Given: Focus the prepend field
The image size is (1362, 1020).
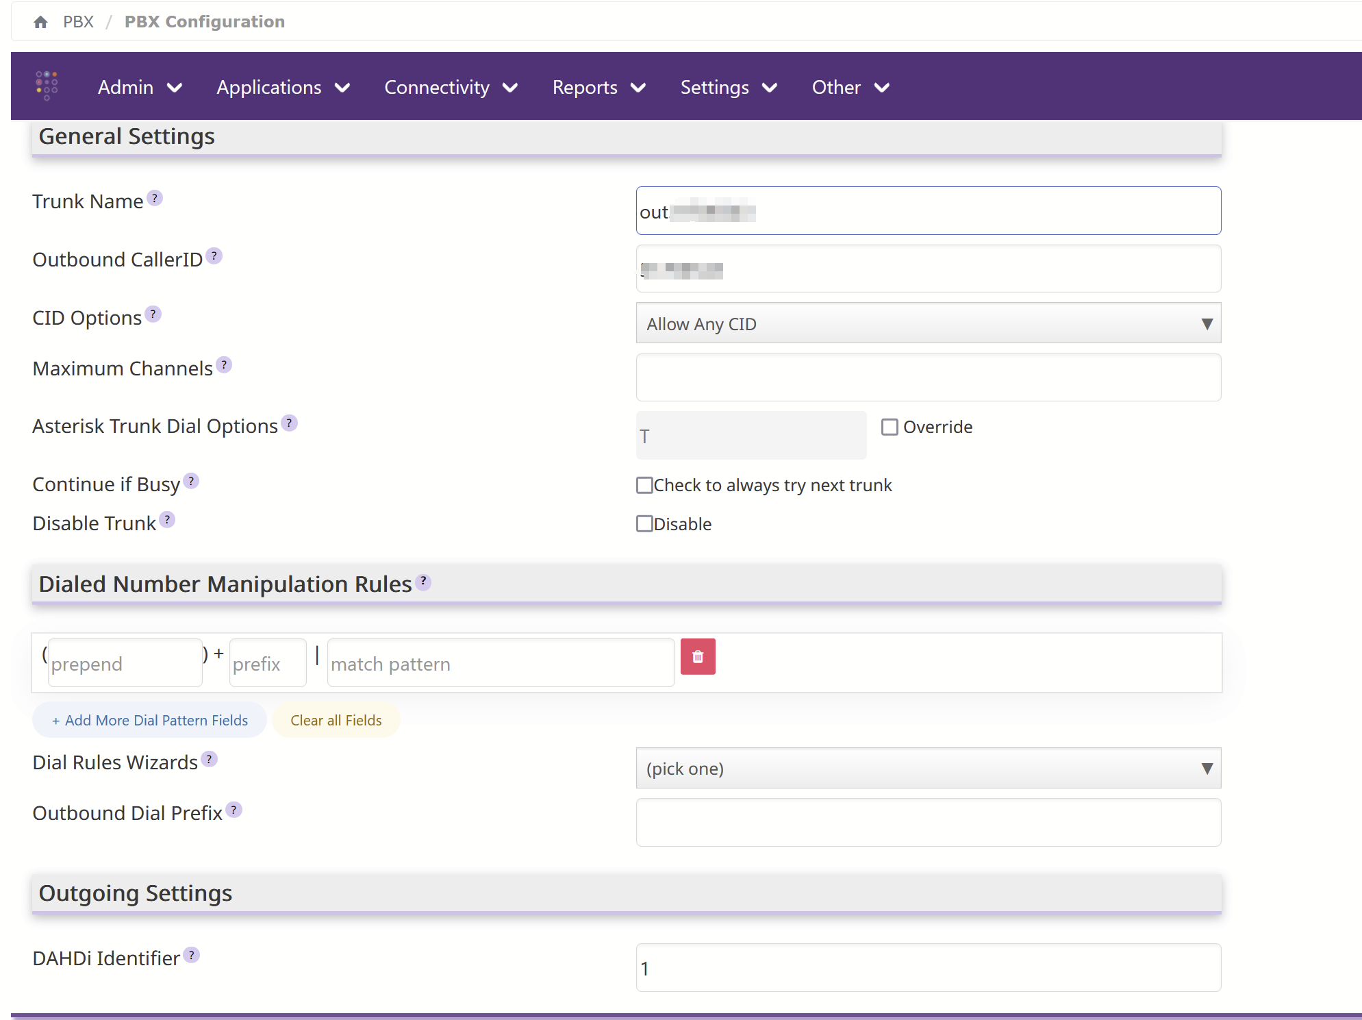Looking at the screenshot, I should point(125,663).
